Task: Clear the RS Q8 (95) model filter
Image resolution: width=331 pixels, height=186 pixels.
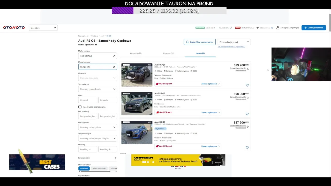Action: point(114,67)
